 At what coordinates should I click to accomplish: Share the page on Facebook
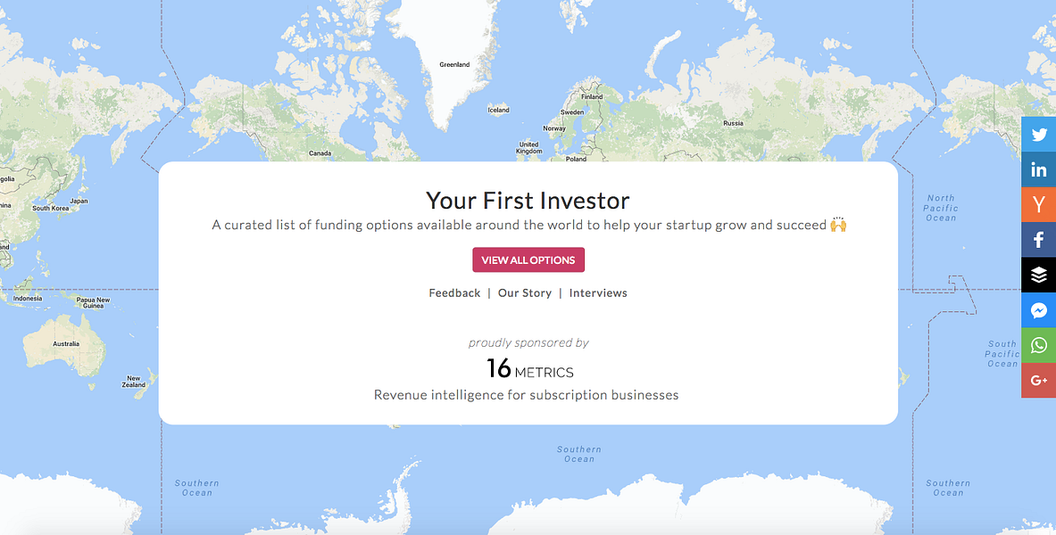click(x=1038, y=239)
